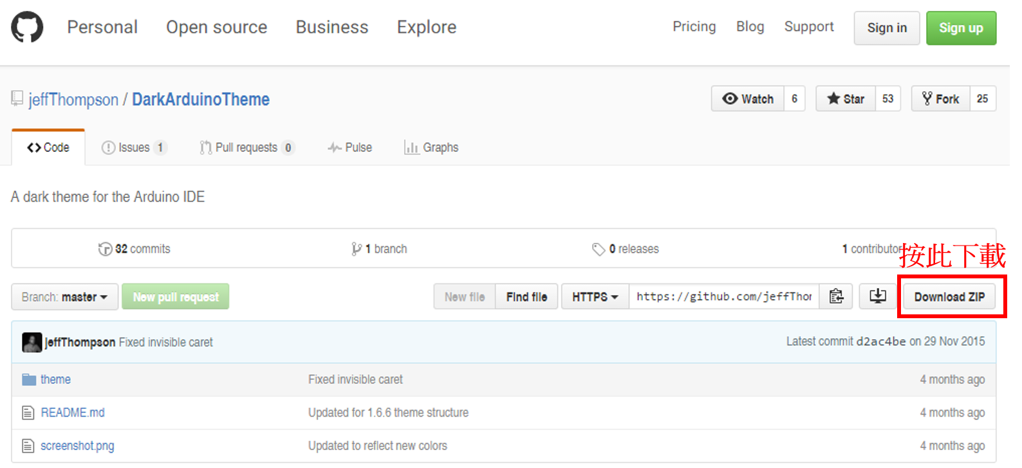The width and height of the screenshot is (1022, 468).
Task: Star the DarkArduinoTheme repository
Action: point(846,99)
